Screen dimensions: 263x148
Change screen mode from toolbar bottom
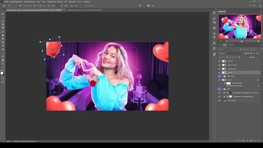[x=3, y=82]
